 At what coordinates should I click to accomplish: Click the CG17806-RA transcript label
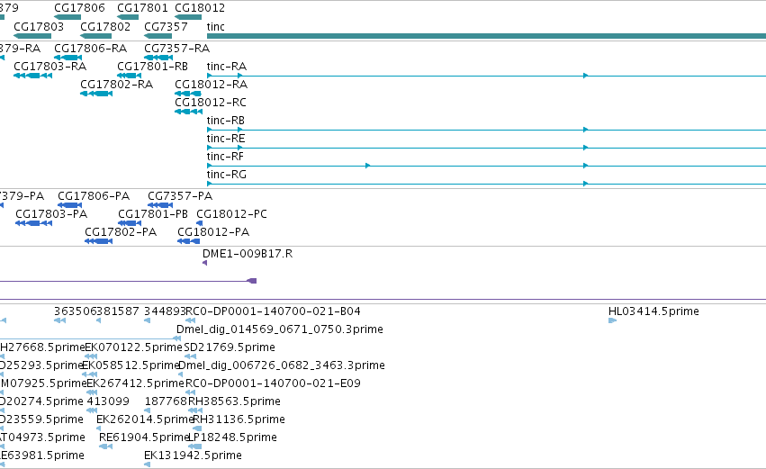90,49
